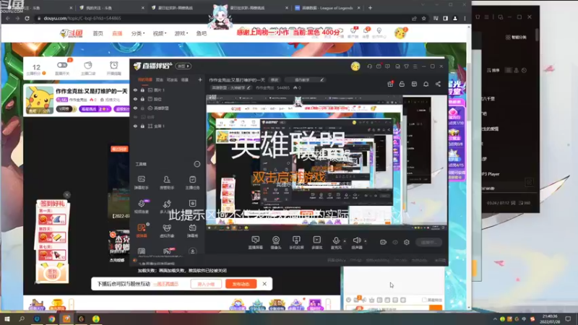Click the share icon above the preview
The height and width of the screenshot is (325, 578).
tap(438, 84)
